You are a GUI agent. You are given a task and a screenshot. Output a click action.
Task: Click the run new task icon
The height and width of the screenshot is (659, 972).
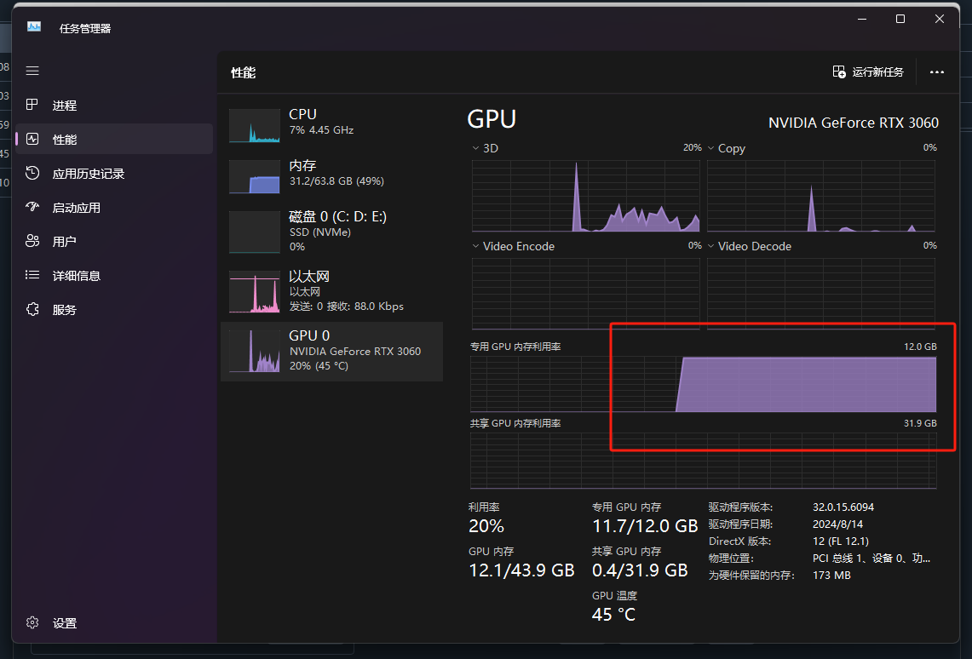pyautogui.click(x=839, y=72)
